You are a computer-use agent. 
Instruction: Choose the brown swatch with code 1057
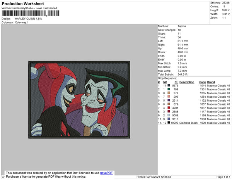click(x=169, y=104)
